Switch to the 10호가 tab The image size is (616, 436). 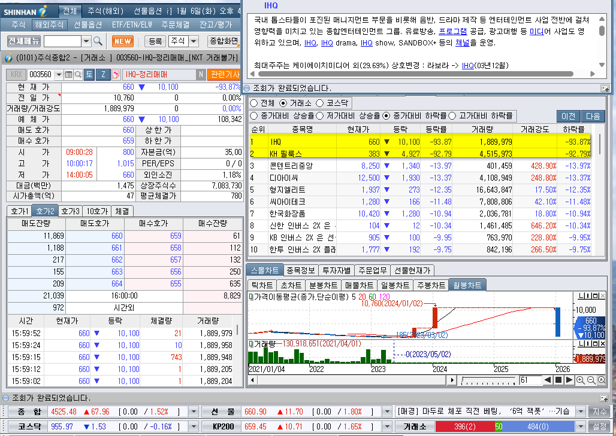tap(97, 211)
